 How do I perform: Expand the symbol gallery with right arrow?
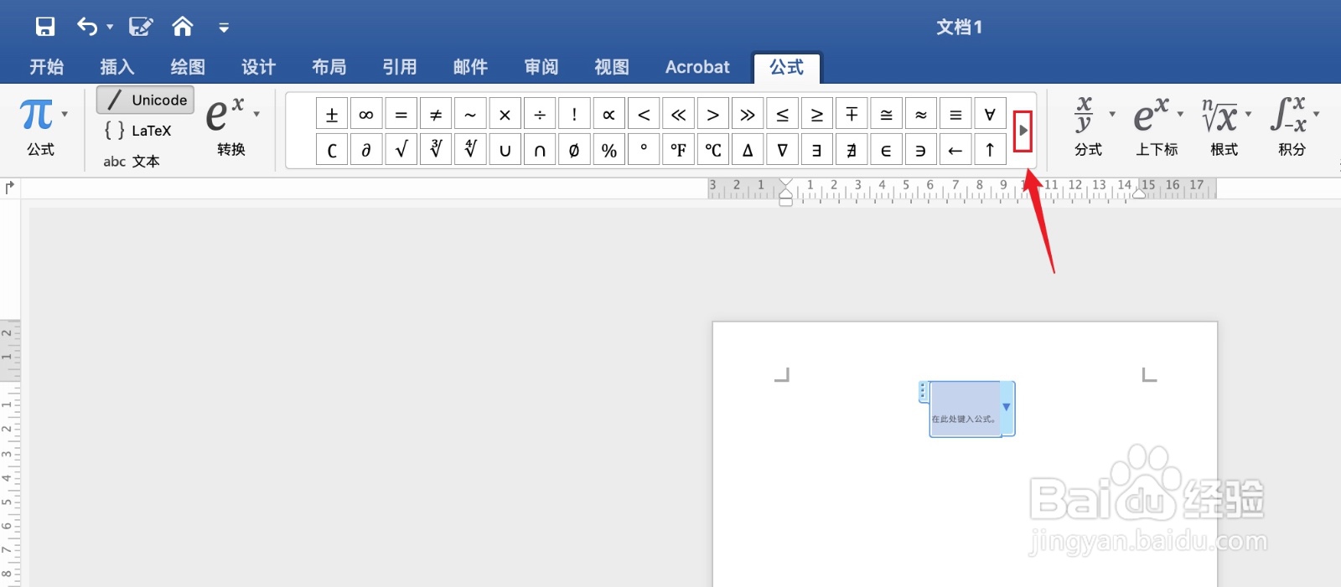click(x=1023, y=131)
